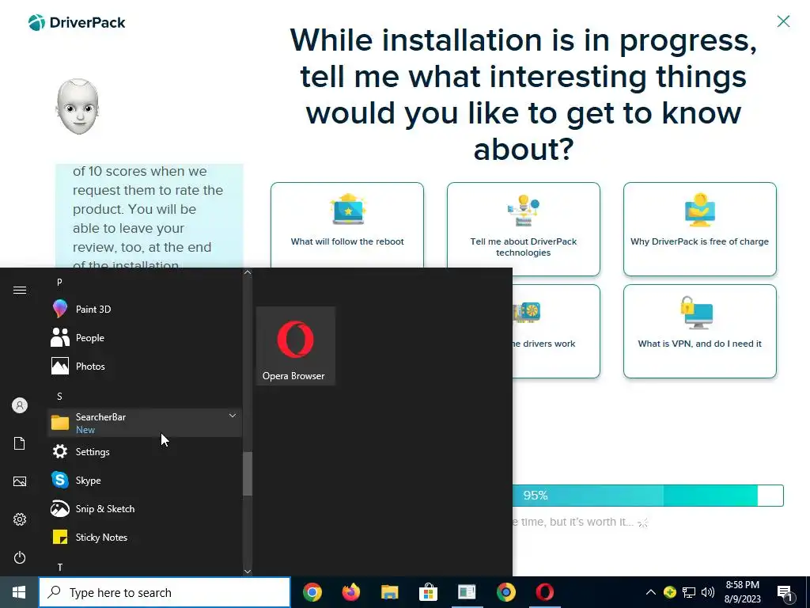Open Settings gear in the Start sidebar
This screenshot has width=810, height=608.
20,519
